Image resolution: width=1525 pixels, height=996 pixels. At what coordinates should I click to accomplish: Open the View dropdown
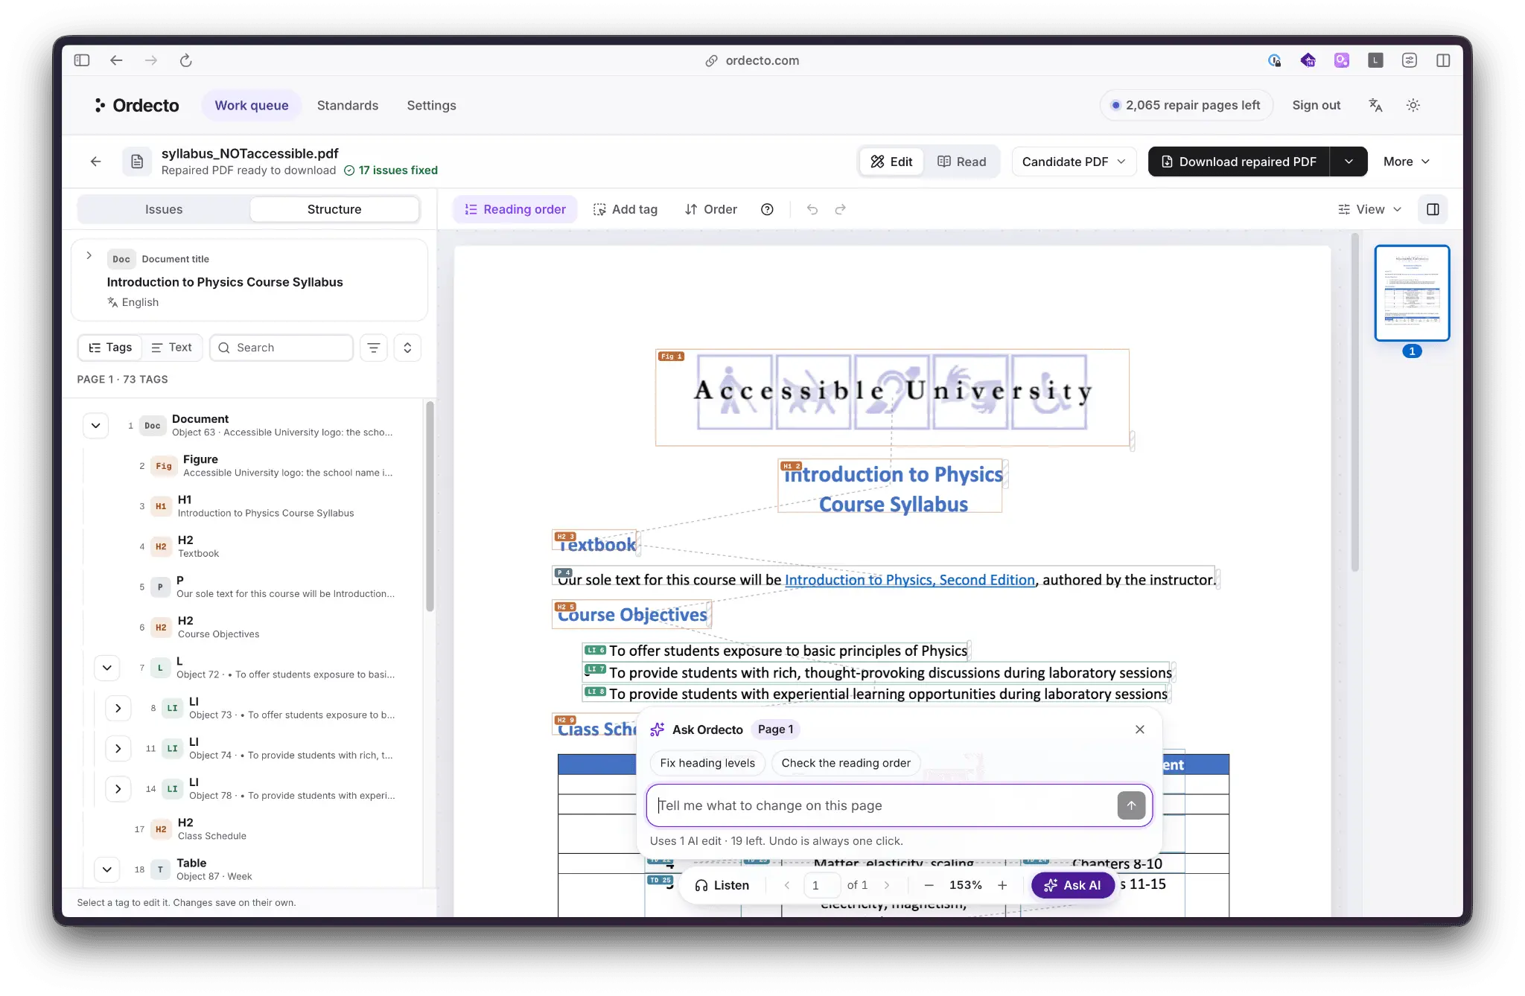pos(1369,210)
